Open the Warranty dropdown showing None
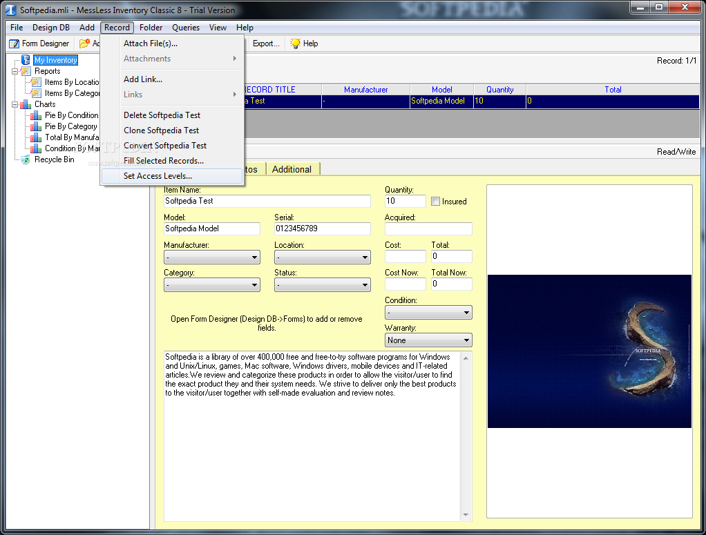 tap(428, 340)
